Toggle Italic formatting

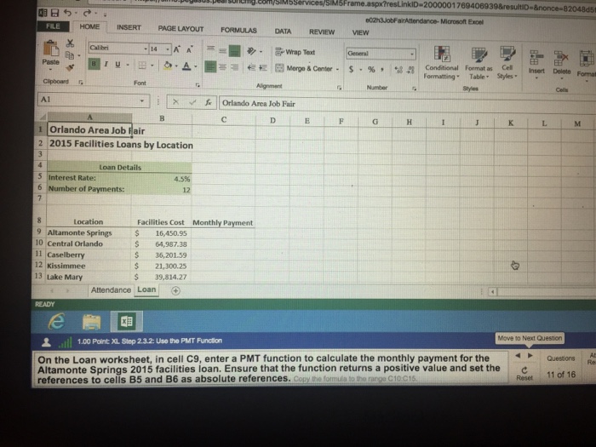[106, 64]
